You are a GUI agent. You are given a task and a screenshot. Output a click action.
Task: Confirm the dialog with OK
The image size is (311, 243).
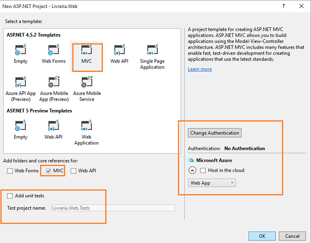262,236
